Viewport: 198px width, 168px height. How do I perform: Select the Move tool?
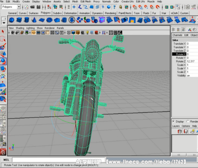[x=3, y=54]
